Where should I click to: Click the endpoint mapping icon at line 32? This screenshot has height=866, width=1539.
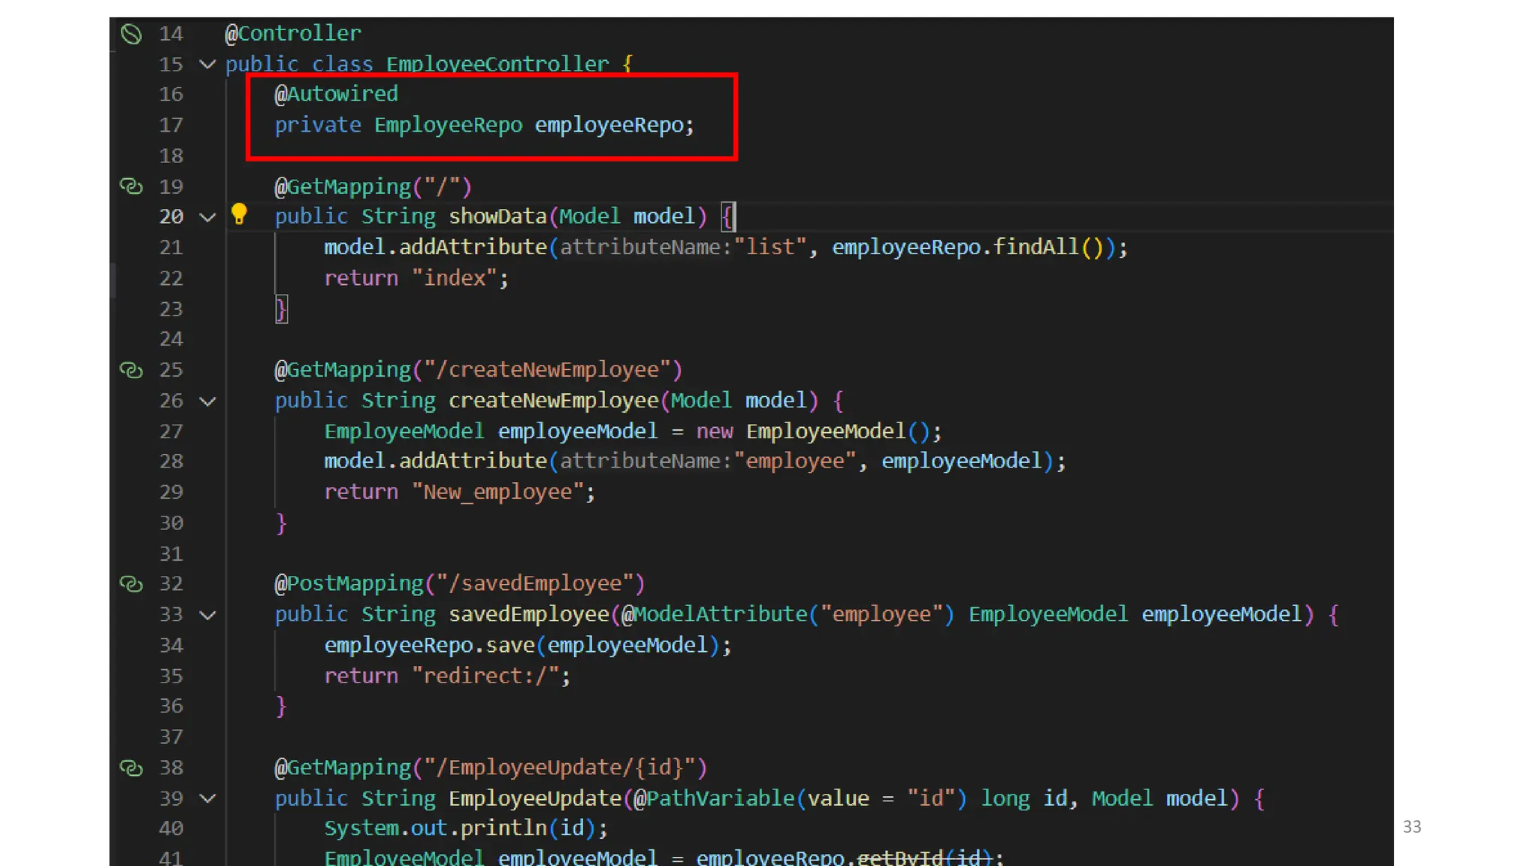131,583
